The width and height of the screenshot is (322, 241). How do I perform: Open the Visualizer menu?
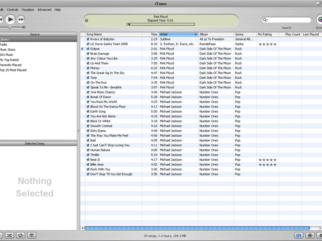28,10
